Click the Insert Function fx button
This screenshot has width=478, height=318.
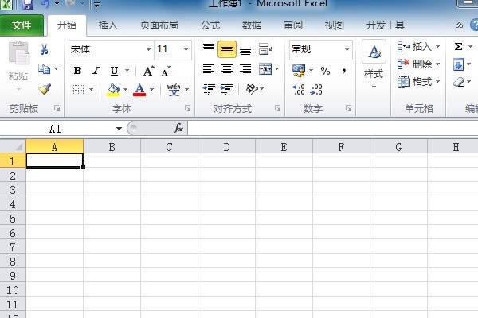[178, 128]
